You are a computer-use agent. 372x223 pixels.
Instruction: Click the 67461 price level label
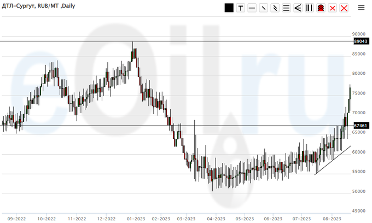pos(361,126)
